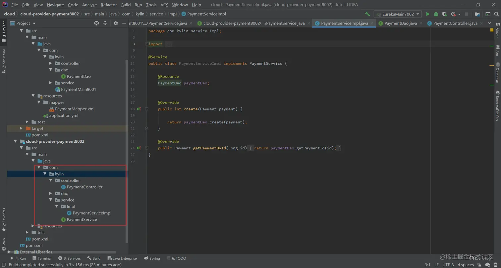Build the project with the hammer icon
Viewport: 501px width, 268px height.
[367, 14]
